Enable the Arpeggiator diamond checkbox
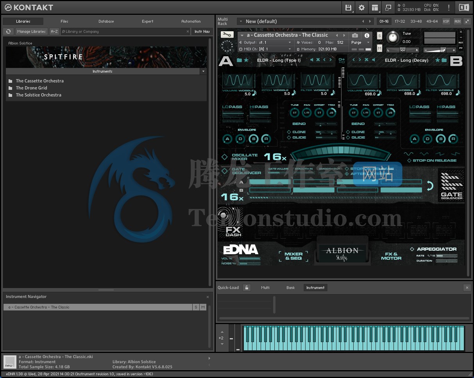 point(412,249)
